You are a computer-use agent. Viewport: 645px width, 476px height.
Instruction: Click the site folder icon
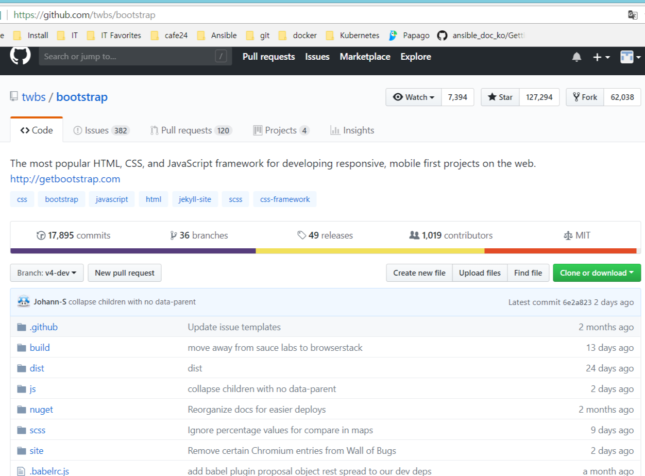[21, 451]
